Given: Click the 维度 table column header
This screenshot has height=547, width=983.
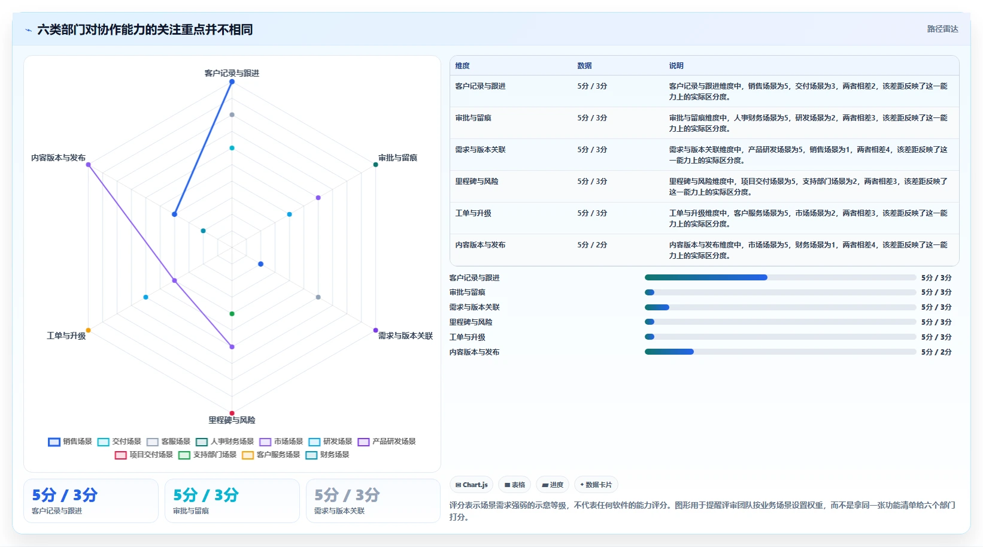Looking at the screenshot, I should pyautogui.click(x=462, y=66).
